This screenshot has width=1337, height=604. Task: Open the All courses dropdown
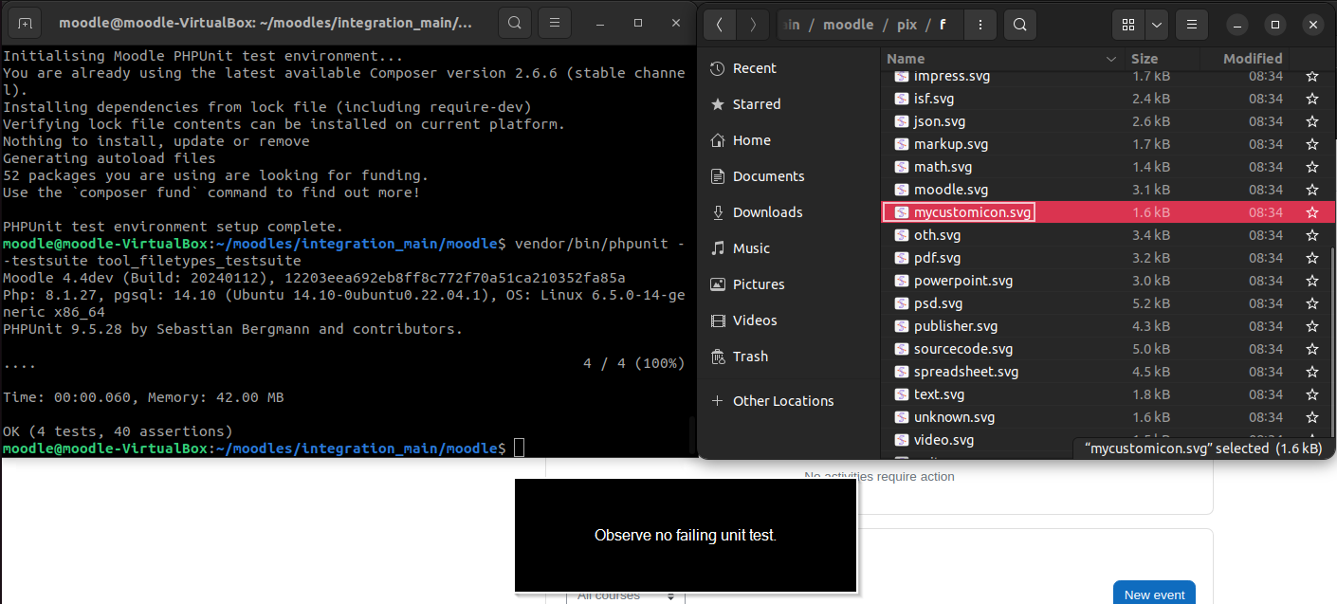pos(626,595)
